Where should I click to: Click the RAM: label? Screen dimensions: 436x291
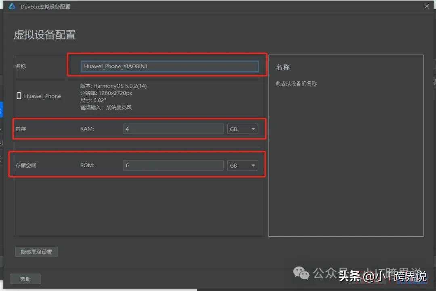point(87,129)
